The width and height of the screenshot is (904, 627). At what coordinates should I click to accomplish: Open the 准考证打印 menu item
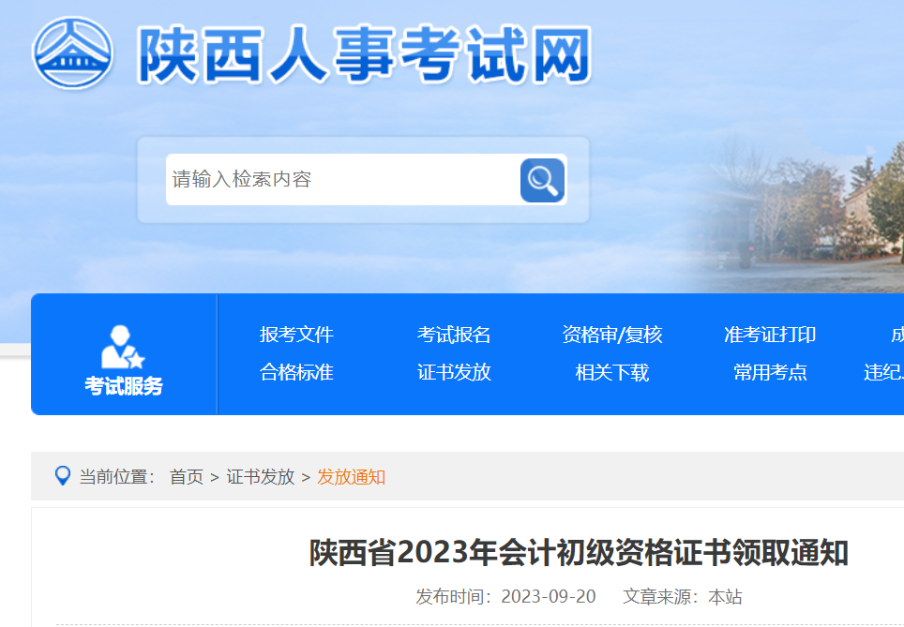tap(770, 335)
